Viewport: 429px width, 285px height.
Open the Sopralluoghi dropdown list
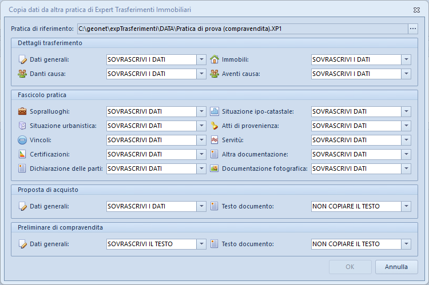pyautogui.click(x=201, y=111)
